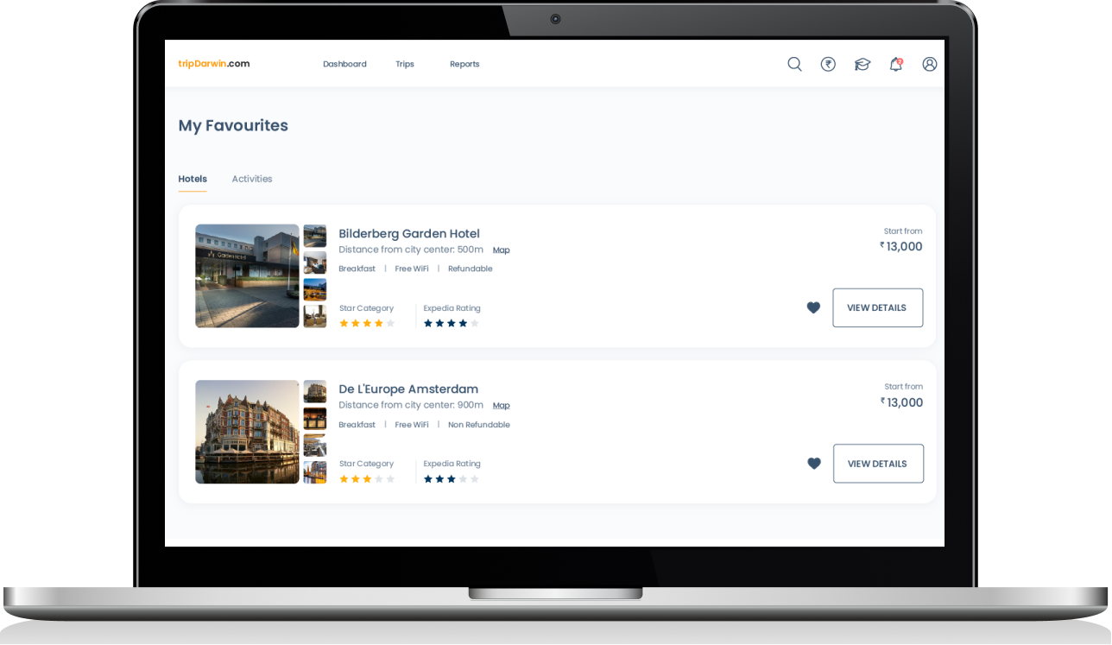Click De L'Europe Expedia Rating blue stars
This screenshot has height=645, width=1112.
point(451,478)
